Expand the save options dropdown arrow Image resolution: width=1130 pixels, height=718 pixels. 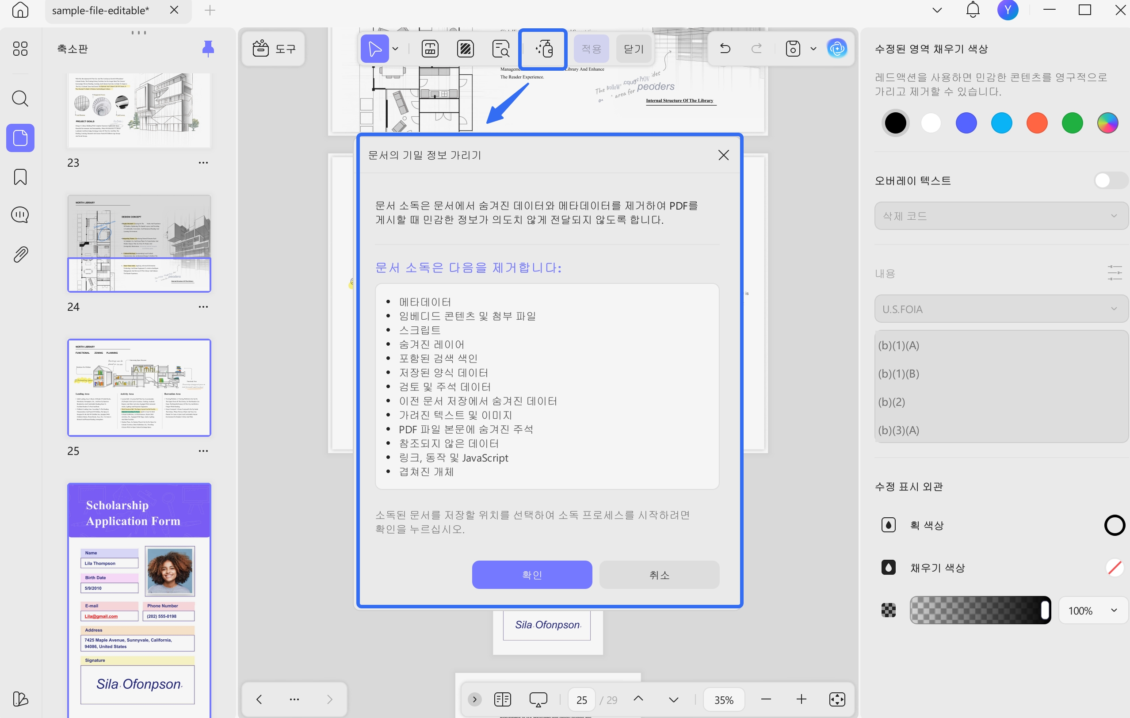(813, 49)
